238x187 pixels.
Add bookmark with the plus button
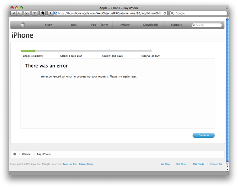click(x=51, y=13)
